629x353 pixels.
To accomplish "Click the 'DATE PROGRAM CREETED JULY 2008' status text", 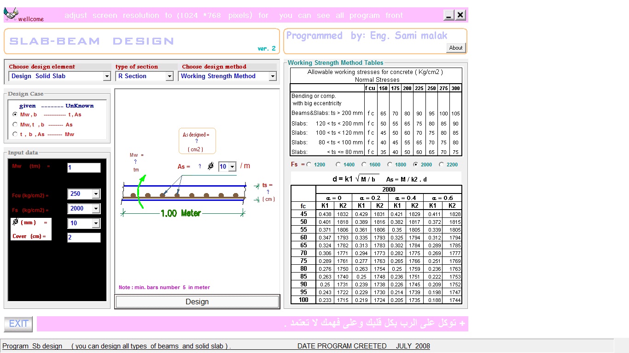I will 364,346.
